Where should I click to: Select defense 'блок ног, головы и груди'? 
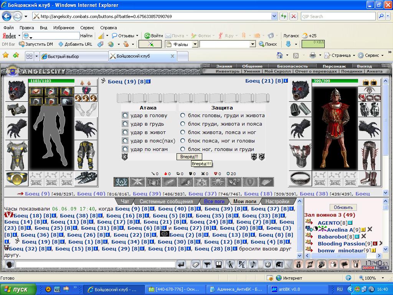[x=183, y=149]
